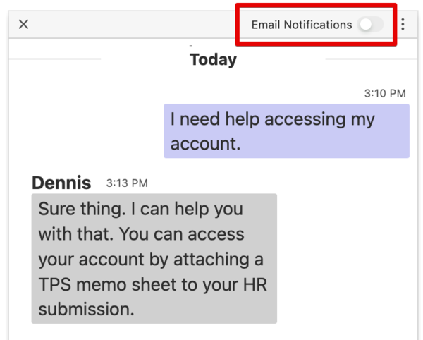Image resolution: width=423 pixels, height=340 pixels.
Task: Click the blank space left of the purple message
Action: (x=85, y=131)
